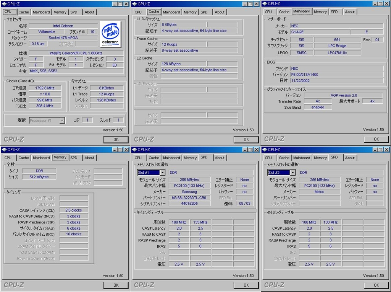Click the 512 MBytes memory size field
391x292 pixels.
click(39, 177)
